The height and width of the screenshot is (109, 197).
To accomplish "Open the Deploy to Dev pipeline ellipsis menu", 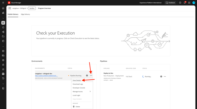I will click(165, 76).
